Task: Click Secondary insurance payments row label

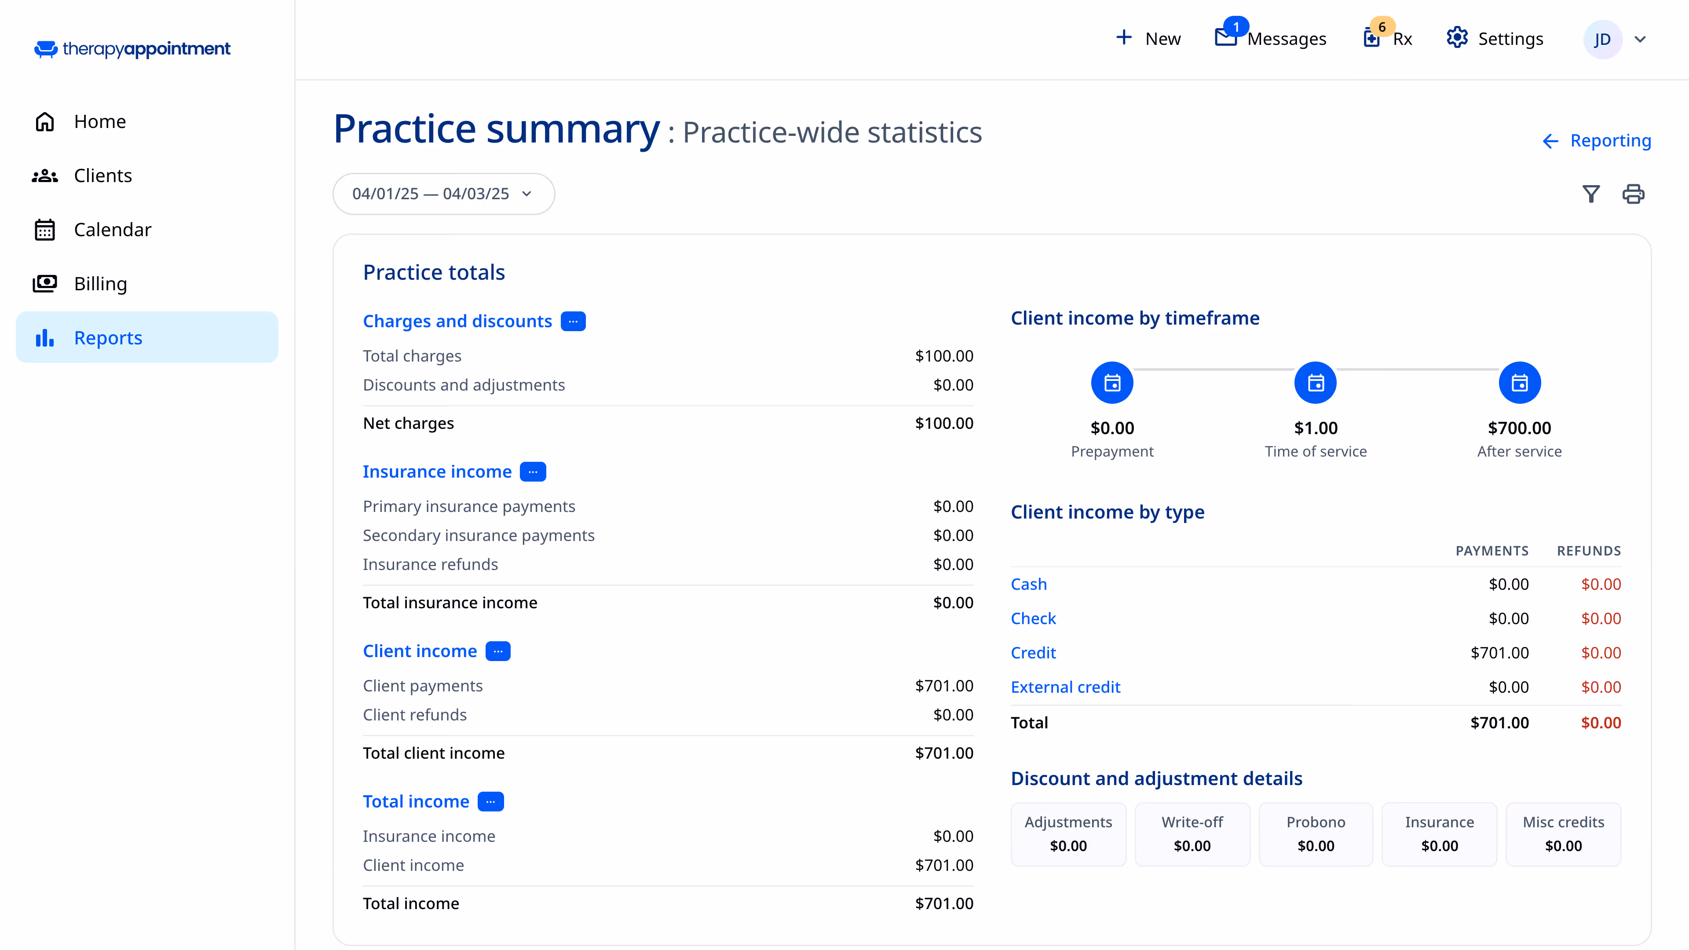Action: tap(479, 536)
